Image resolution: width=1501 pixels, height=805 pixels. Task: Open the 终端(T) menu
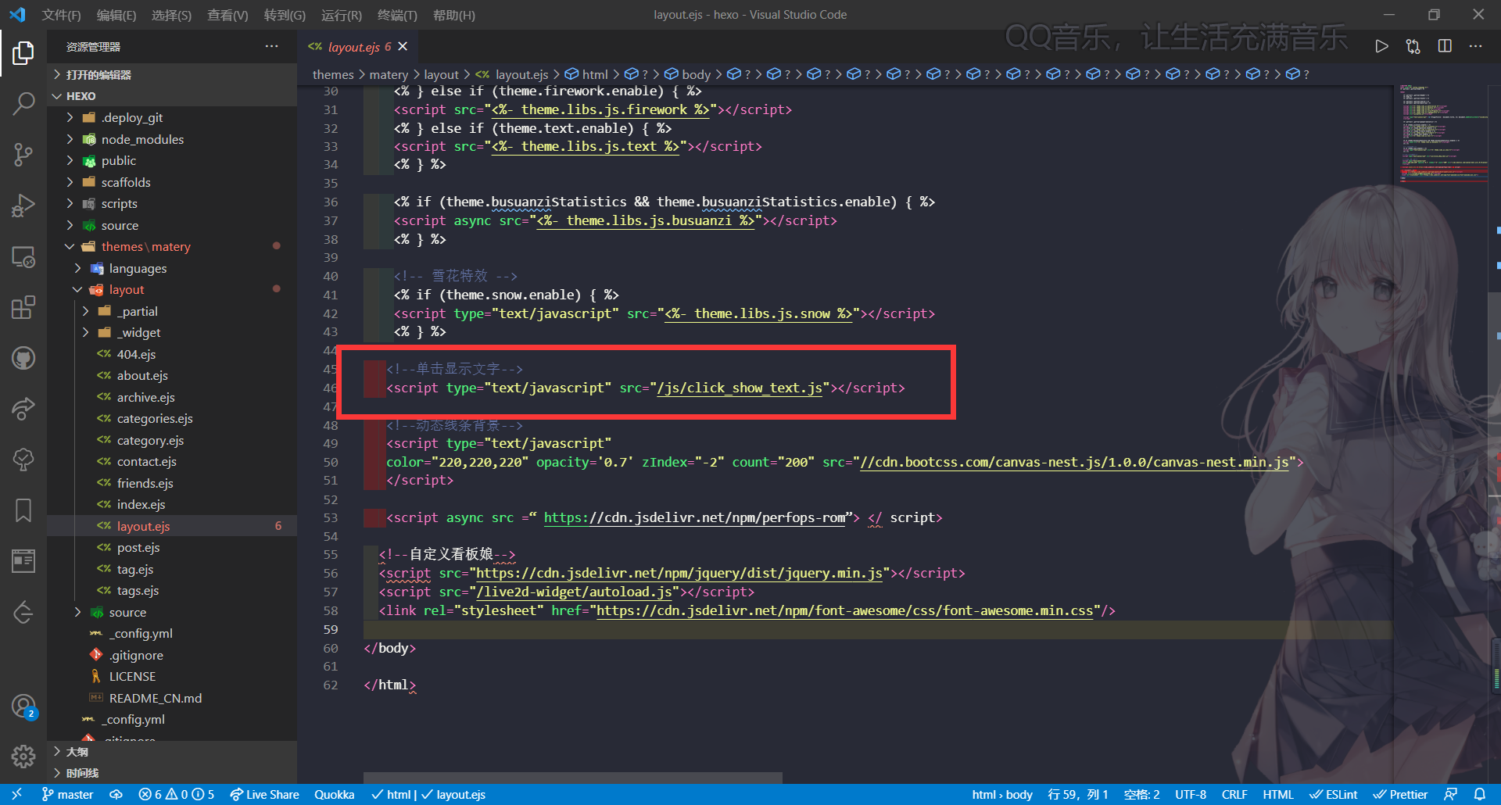click(397, 15)
